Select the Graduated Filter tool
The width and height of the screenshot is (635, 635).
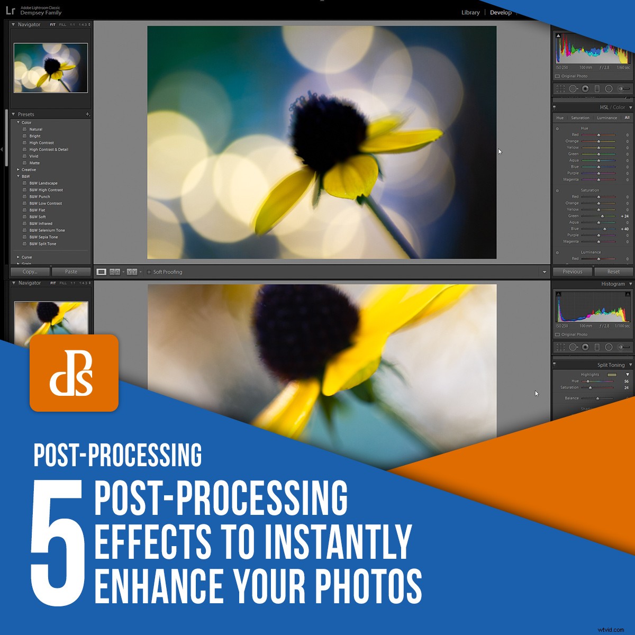coord(597,88)
